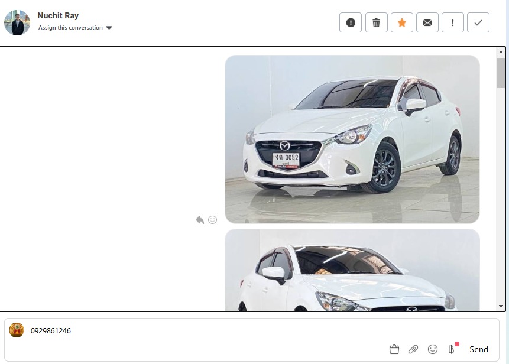This screenshot has height=364, width=509.
Task: Attach a file with the paperclip icon
Action: point(413,349)
